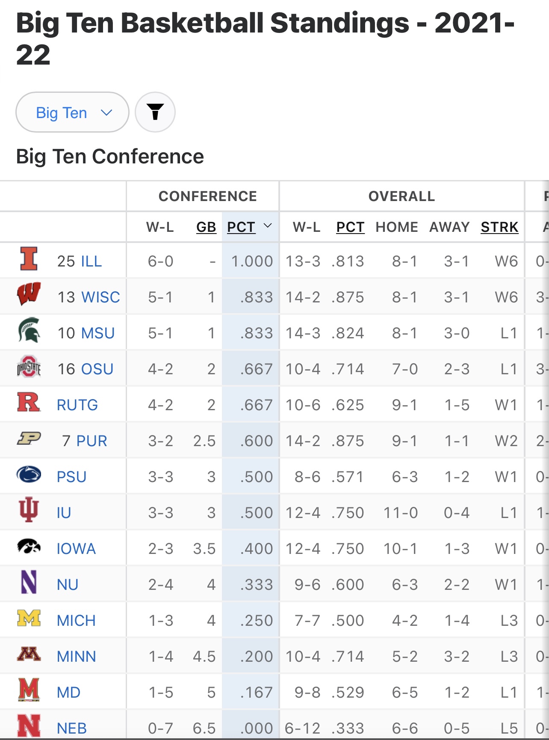Click the Ohio State logo
The image size is (549, 740).
[x=29, y=367]
